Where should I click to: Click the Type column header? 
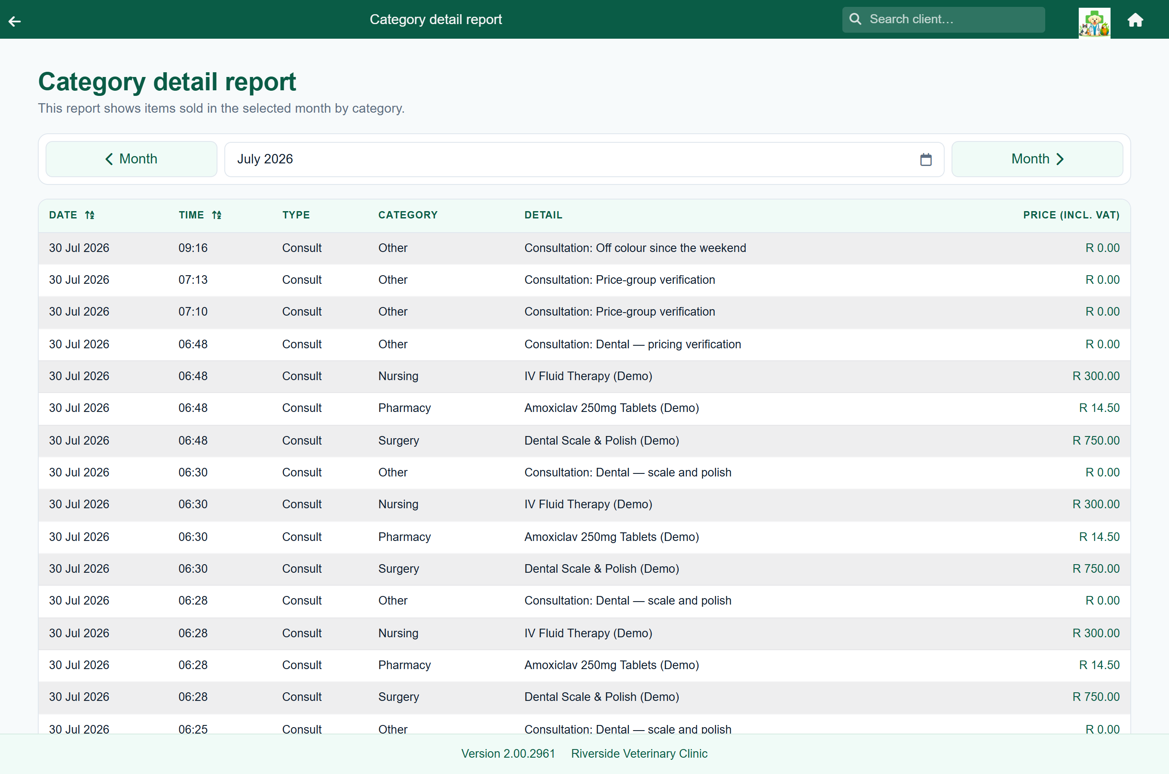coord(296,215)
